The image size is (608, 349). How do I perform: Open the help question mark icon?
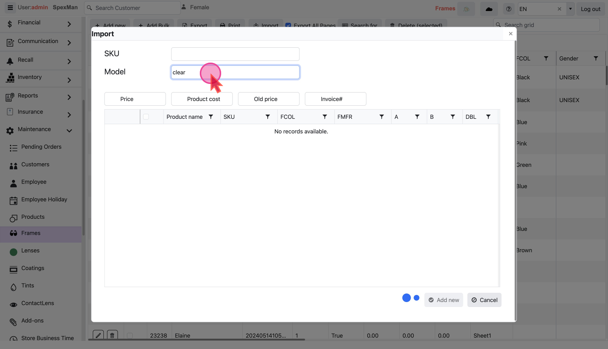coord(509,9)
